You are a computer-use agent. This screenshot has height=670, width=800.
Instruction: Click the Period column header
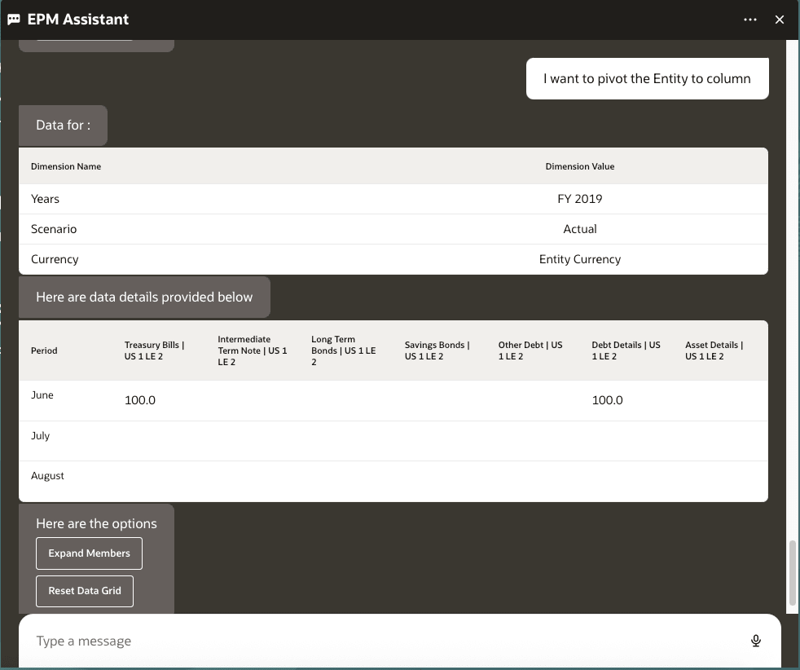(x=44, y=350)
